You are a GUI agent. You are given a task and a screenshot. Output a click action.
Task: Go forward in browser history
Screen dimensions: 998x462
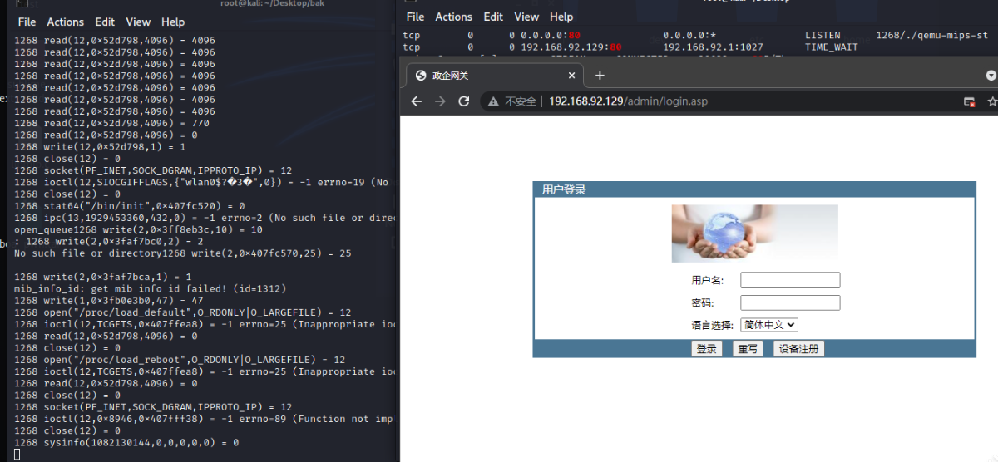click(x=441, y=101)
